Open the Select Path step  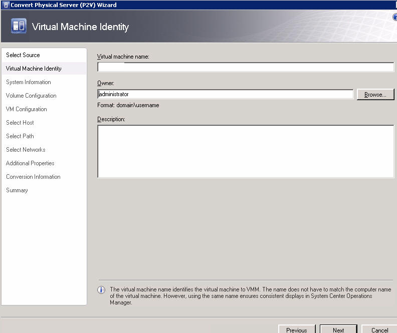(x=20, y=136)
